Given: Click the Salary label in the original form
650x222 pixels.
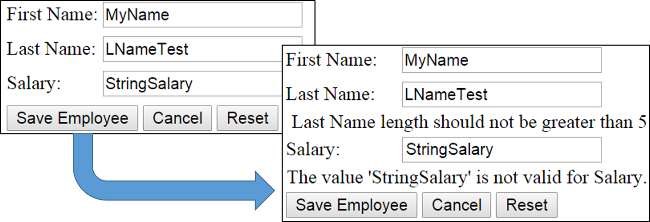Looking at the screenshot, I should pyautogui.click(x=33, y=84).
